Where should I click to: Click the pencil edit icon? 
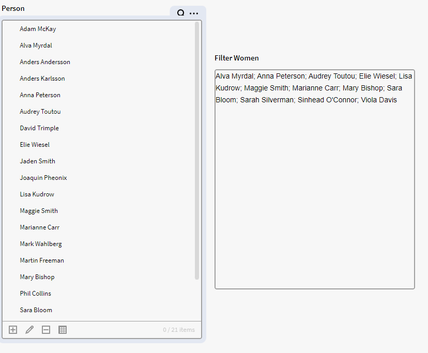(29, 330)
